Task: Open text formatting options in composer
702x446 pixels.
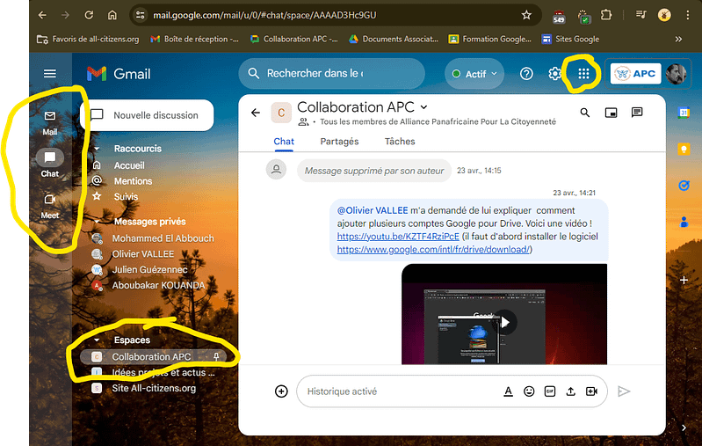Action: coord(508,391)
